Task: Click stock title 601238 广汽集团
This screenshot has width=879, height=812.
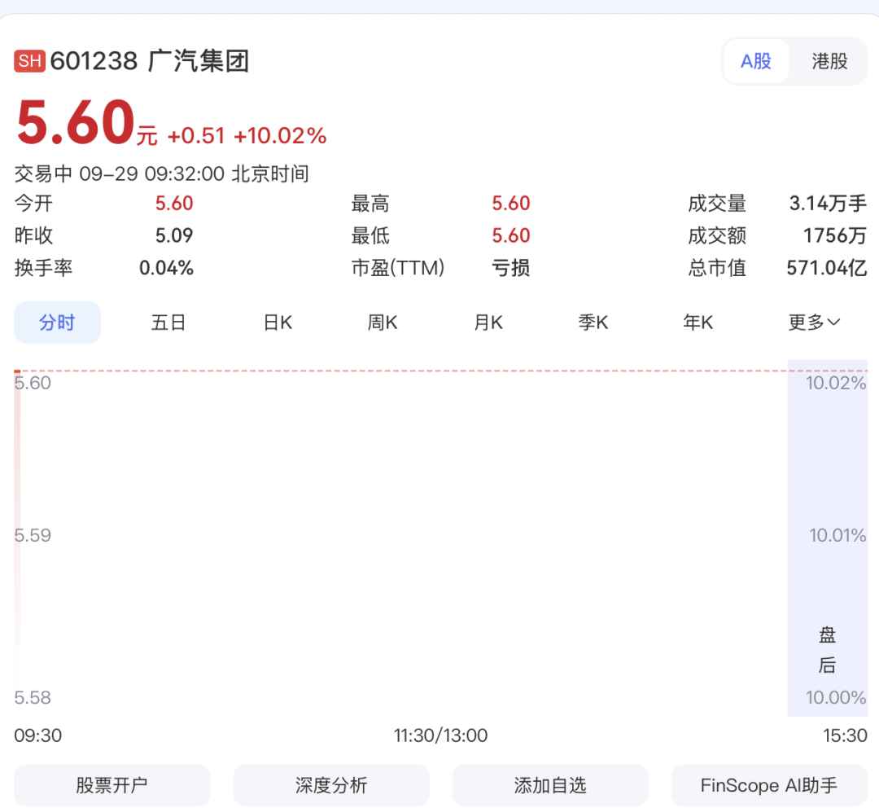Action: click(150, 60)
